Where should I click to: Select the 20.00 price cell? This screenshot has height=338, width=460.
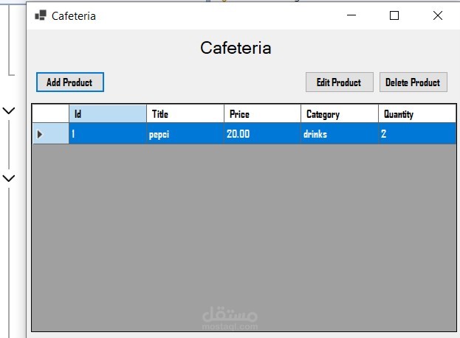(x=262, y=133)
